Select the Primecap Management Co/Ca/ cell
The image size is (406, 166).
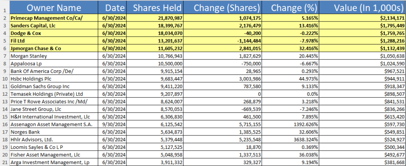coord(53,18)
